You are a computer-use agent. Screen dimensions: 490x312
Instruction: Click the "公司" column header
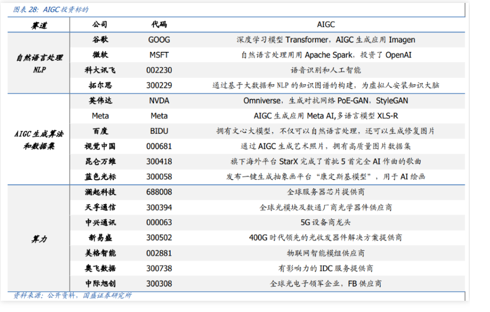tap(100, 25)
